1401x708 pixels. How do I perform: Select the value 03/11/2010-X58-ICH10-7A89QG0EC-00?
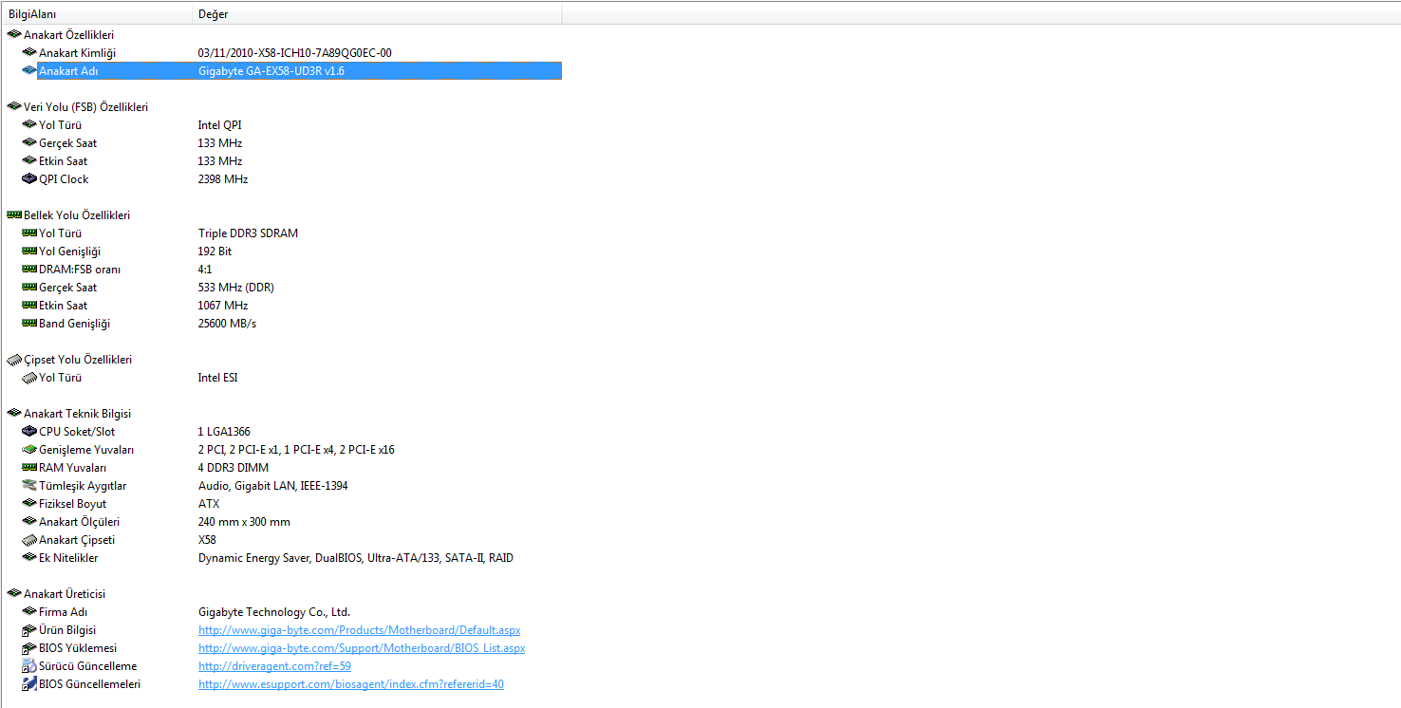(295, 53)
